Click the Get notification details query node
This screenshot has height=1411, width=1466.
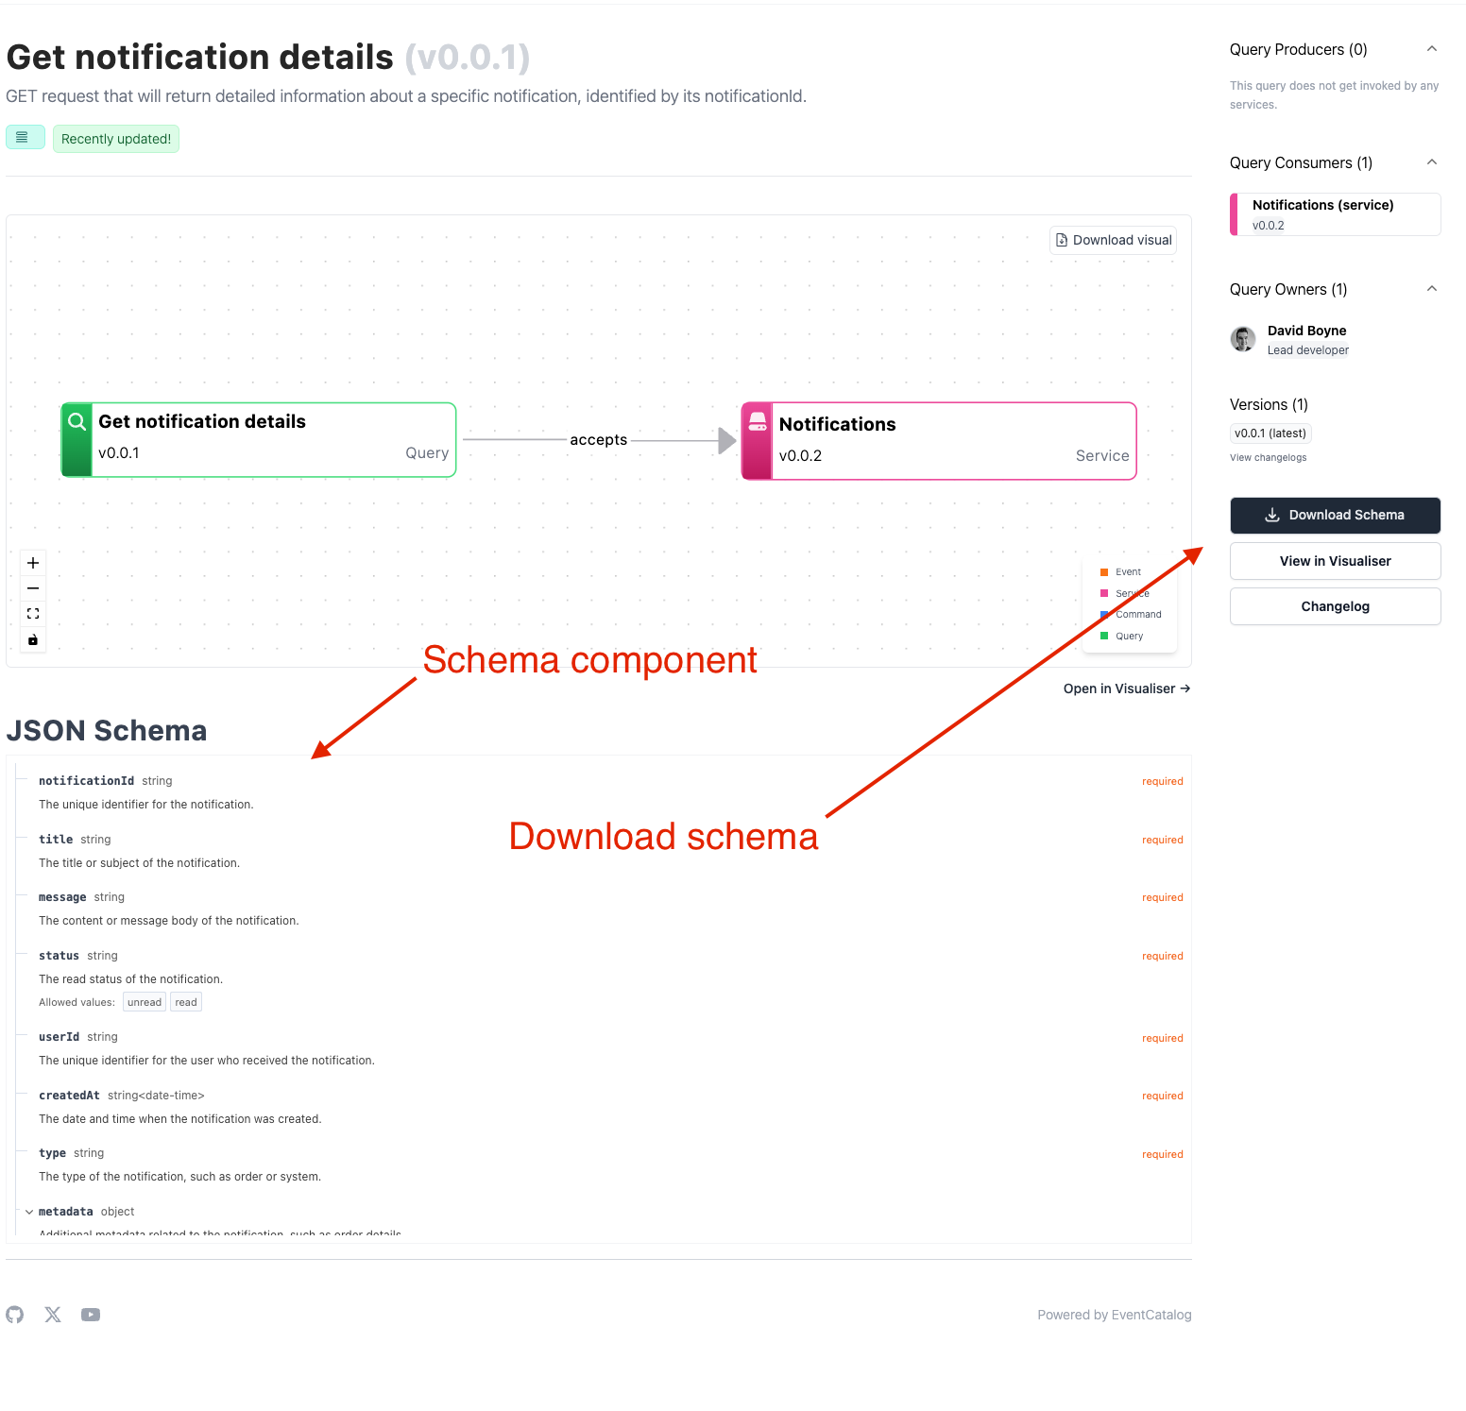coord(259,440)
